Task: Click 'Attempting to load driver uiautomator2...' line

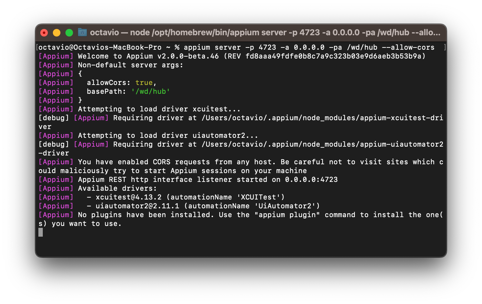Action: point(148,135)
